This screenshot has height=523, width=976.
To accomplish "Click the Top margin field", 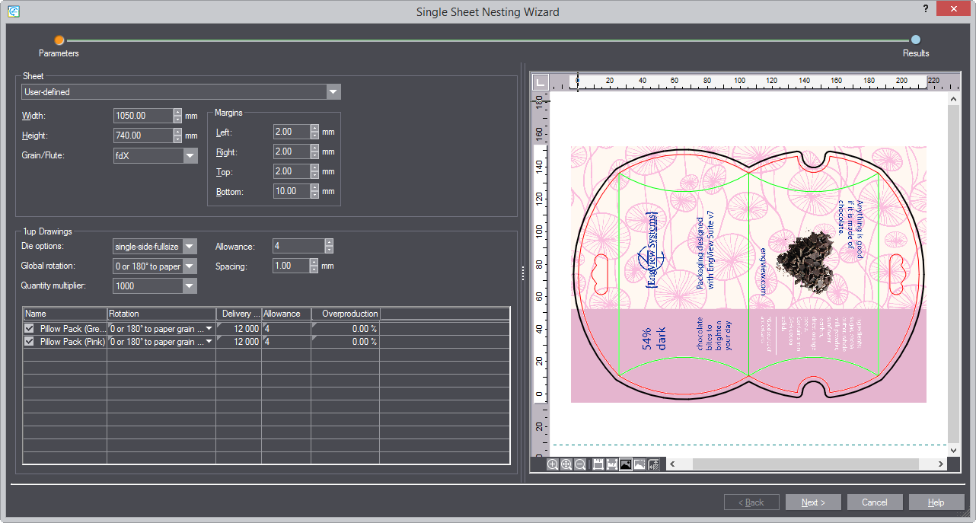I will coord(292,171).
